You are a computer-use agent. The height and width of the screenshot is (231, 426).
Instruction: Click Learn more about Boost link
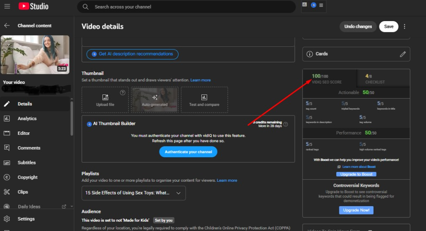point(359,167)
